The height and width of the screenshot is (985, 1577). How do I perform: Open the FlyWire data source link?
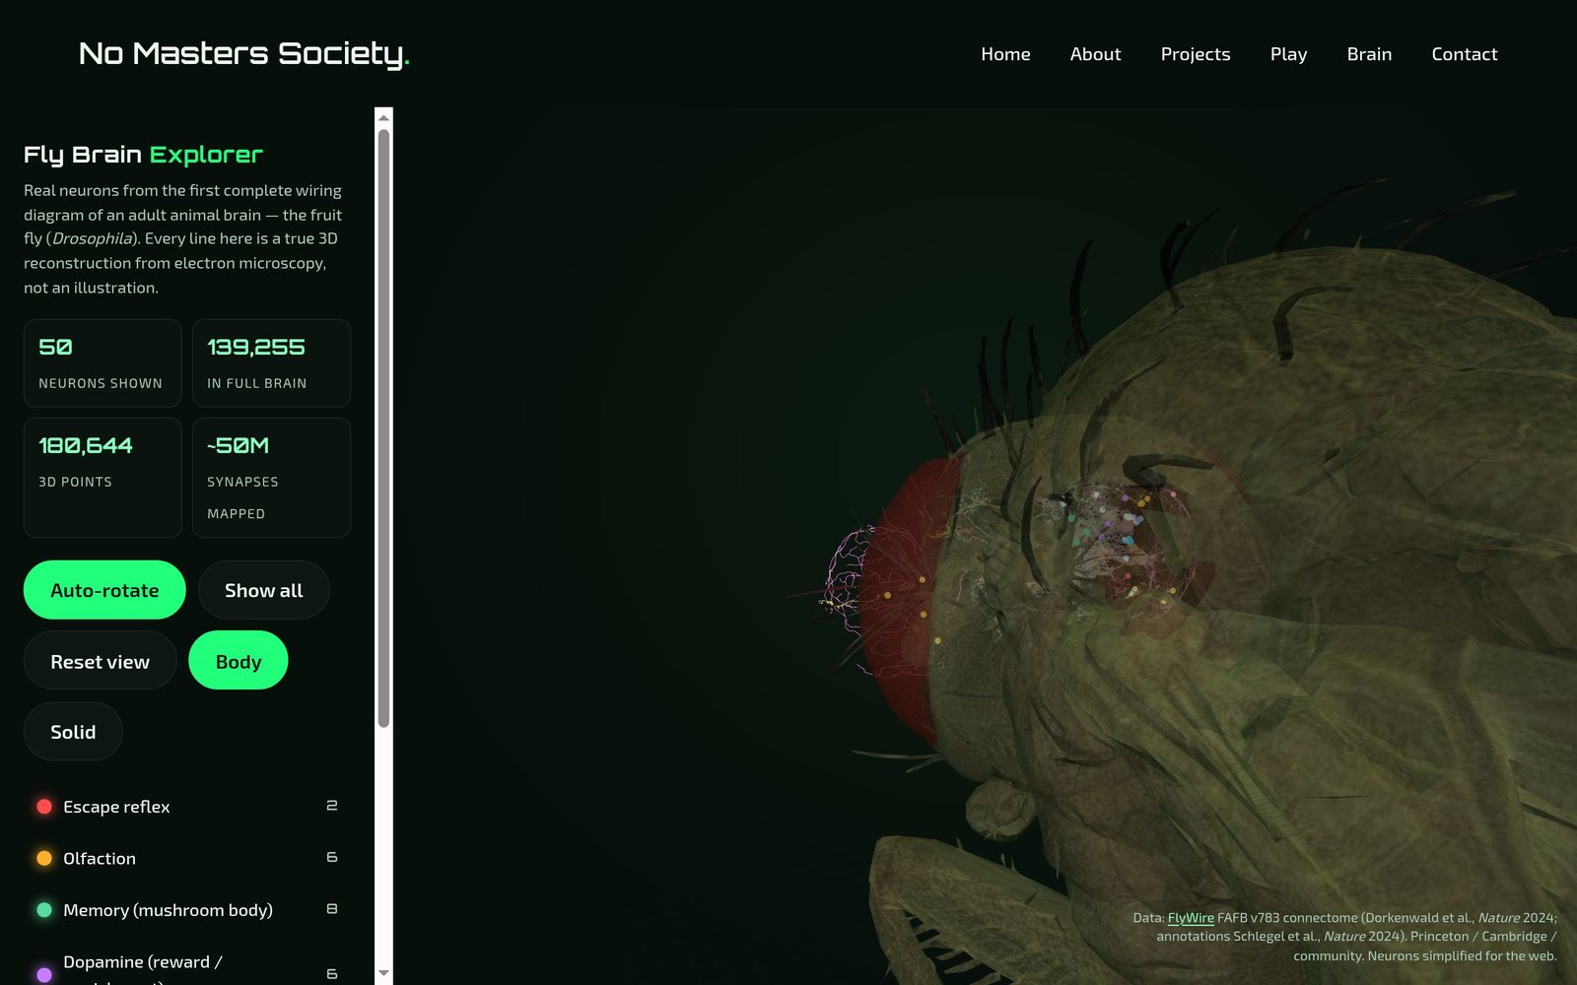(1191, 917)
